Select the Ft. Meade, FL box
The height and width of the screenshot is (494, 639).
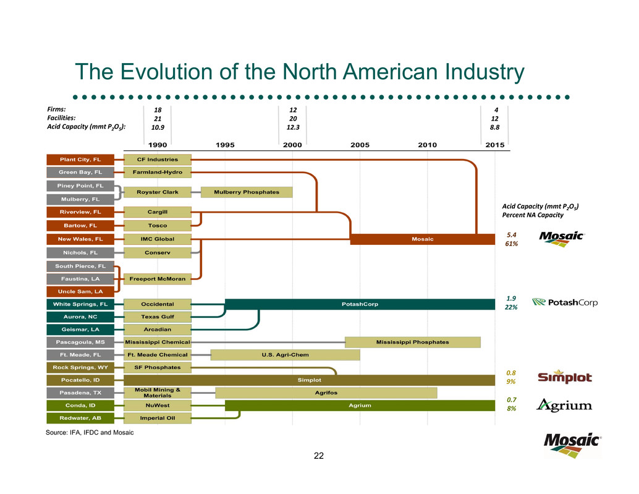point(80,355)
